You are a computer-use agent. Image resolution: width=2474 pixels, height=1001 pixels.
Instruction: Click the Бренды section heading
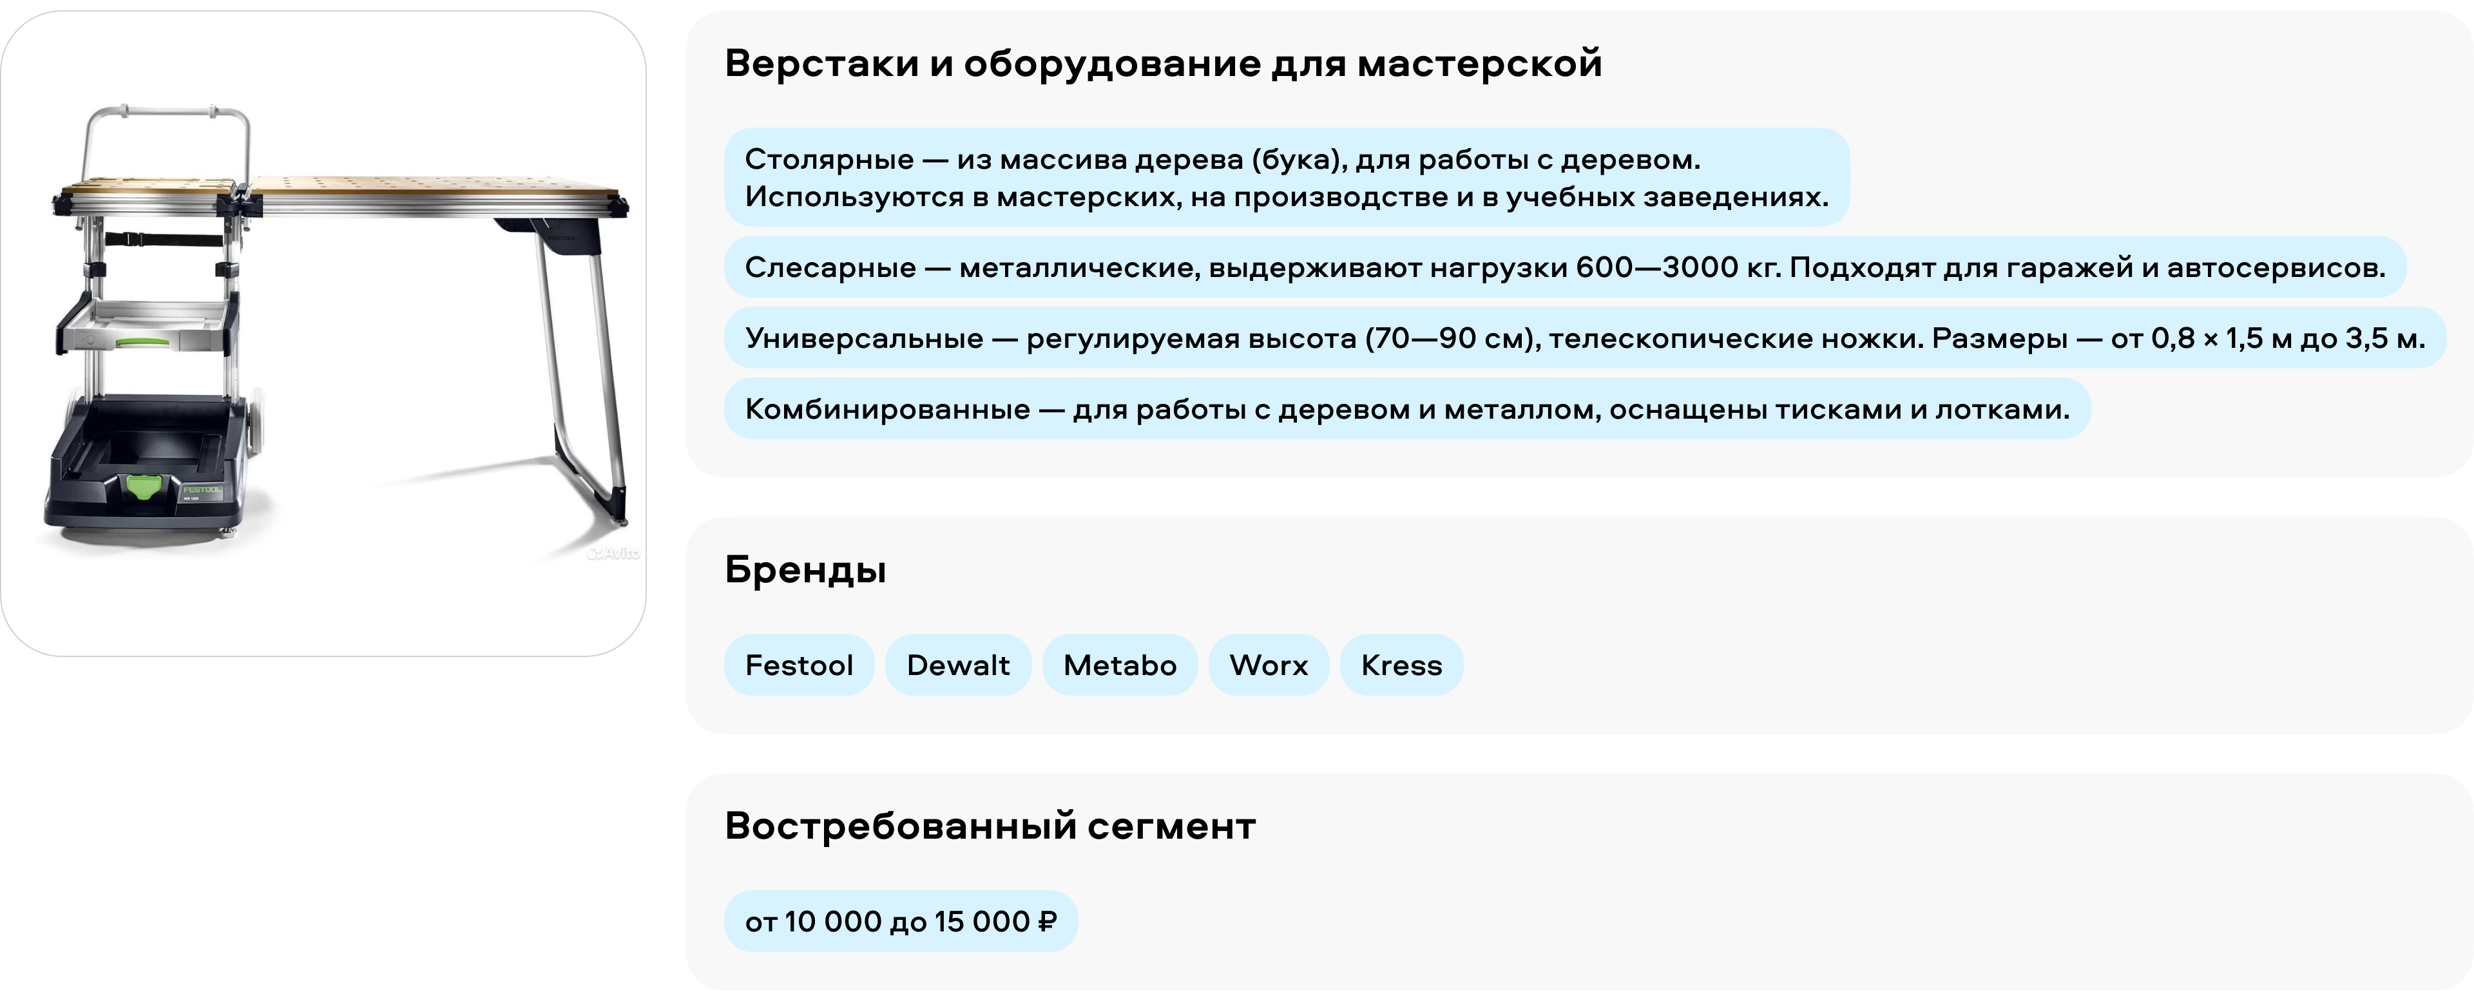tap(805, 569)
